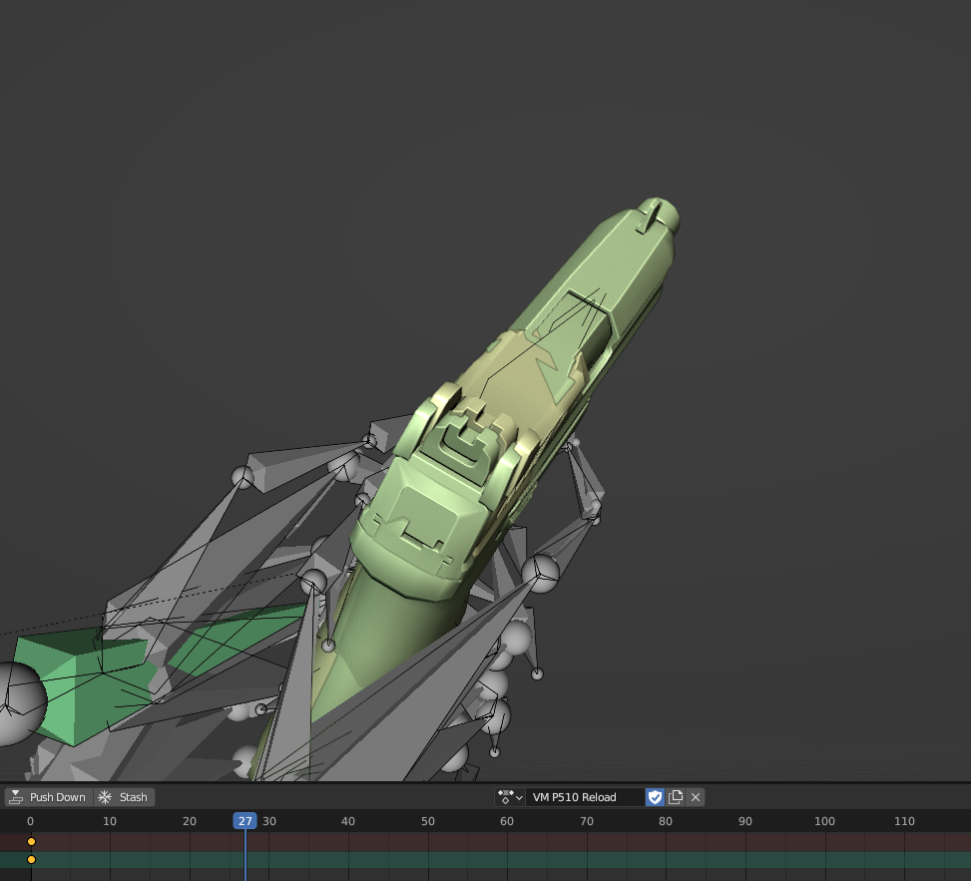Click the keyframe diamond icon at frame 0

tap(31, 842)
